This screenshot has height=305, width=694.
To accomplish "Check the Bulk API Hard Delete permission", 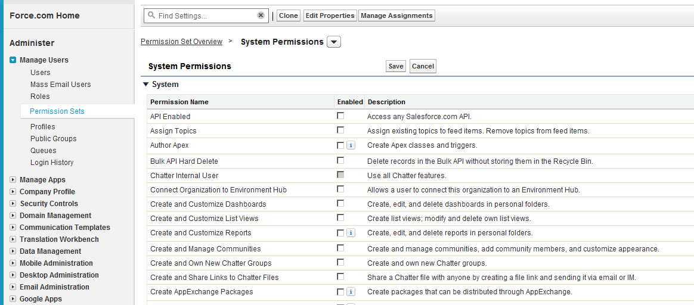I will 340,160.
